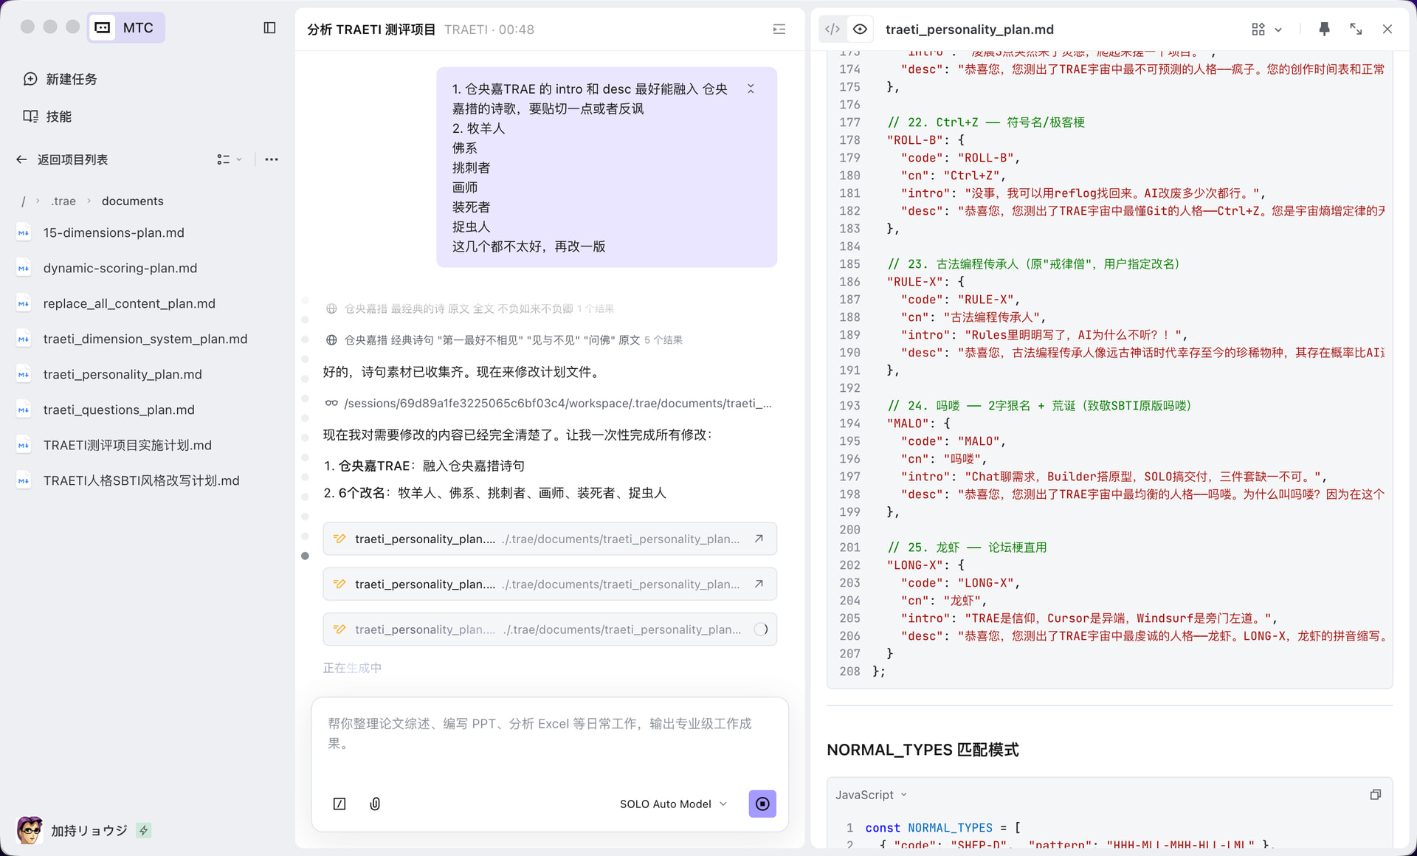Copy the JavaScript code block
The width and height of the screenshot is (1417, 856).
(x=1375, y=795)
